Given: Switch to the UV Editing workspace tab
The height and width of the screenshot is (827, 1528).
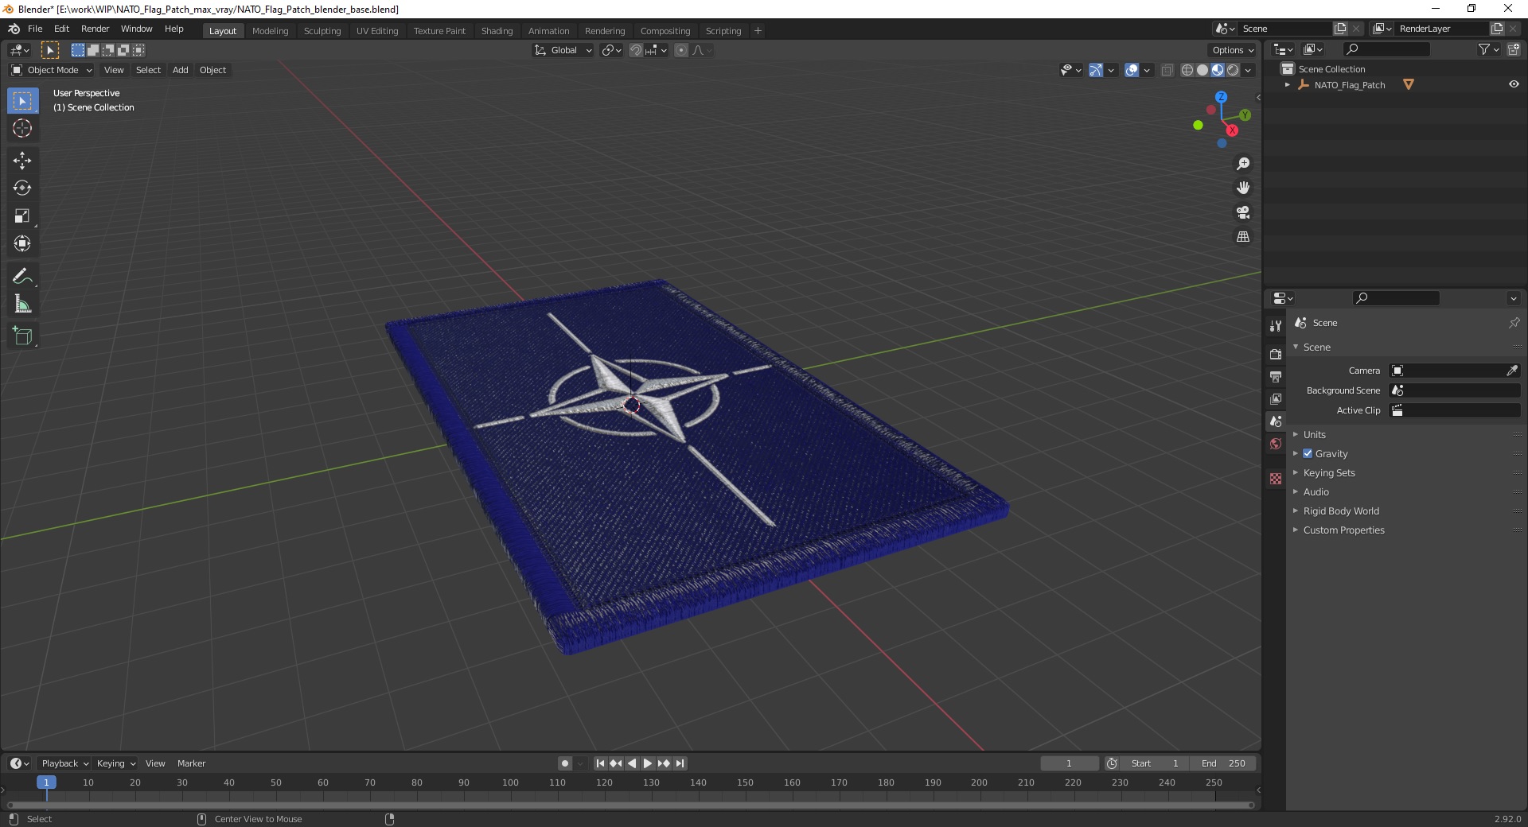Looking at the screenshot, I should click(377, 30).
